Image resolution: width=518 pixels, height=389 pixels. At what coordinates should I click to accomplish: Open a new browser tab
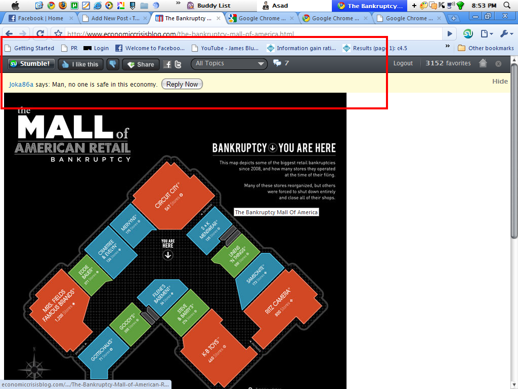(x=454, y=18)
